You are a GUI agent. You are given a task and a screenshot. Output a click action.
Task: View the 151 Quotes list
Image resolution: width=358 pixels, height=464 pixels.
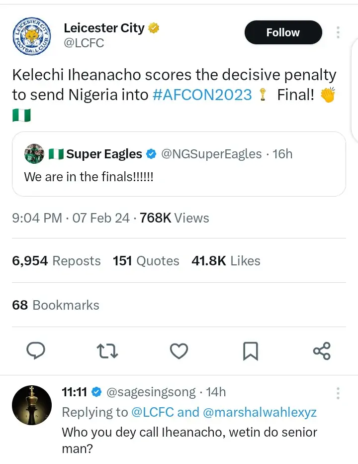(x=146, y=261)
